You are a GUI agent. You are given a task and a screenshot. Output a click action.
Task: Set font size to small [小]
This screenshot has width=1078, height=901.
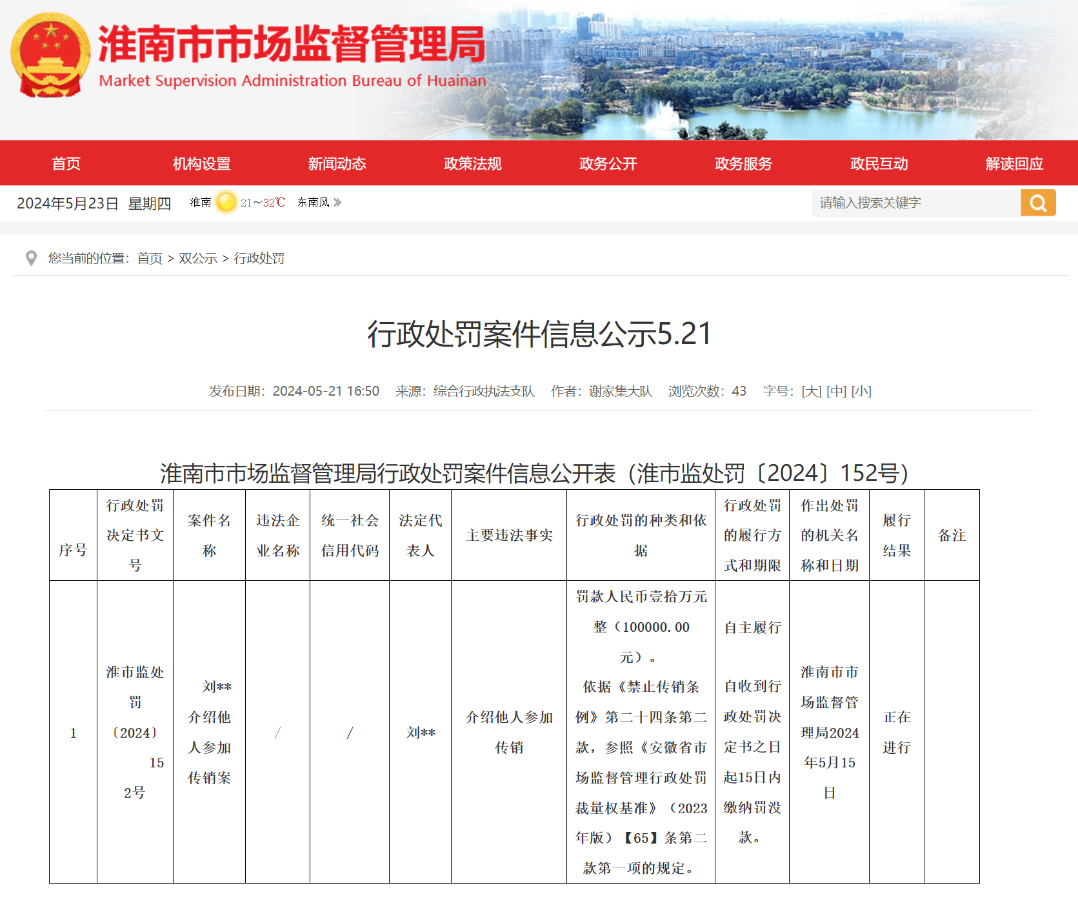[x=861, y=391]
